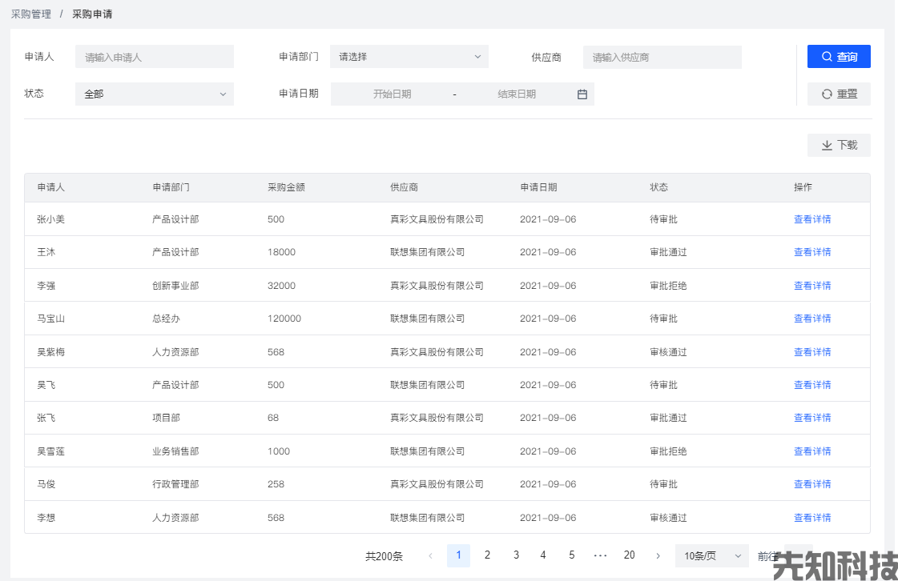Screen dimensions: 898x581
Task: Click the 供应商 column header
Action: [404, 187]
